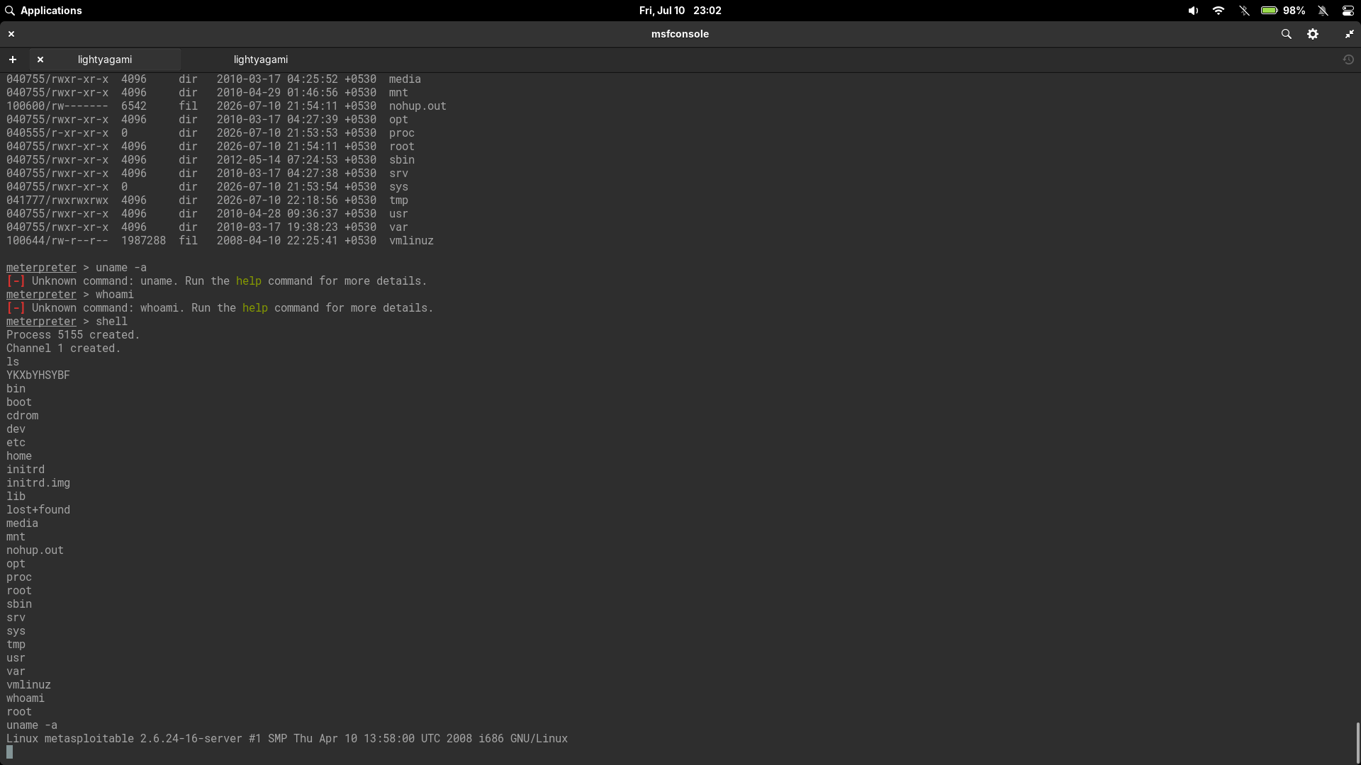Click the 040555/r-xr-xr-x permissions entry
The image size is (1361, 765).
(x=57, y=133)
